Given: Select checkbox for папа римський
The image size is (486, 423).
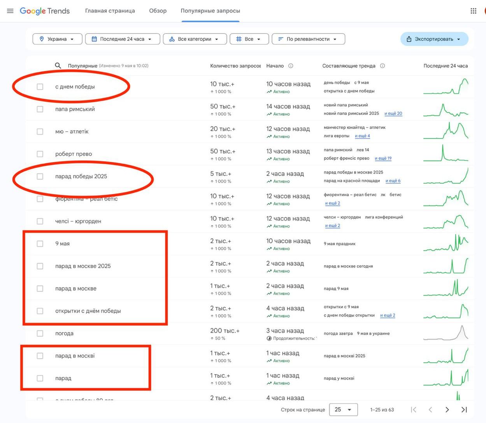Looking at the screenshot, I should pos(40,109).
